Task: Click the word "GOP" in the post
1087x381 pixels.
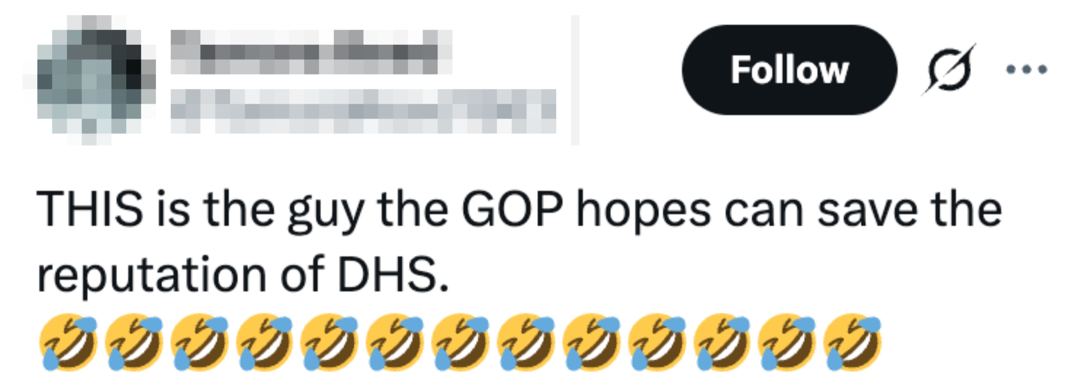Action: click(512, 209)
